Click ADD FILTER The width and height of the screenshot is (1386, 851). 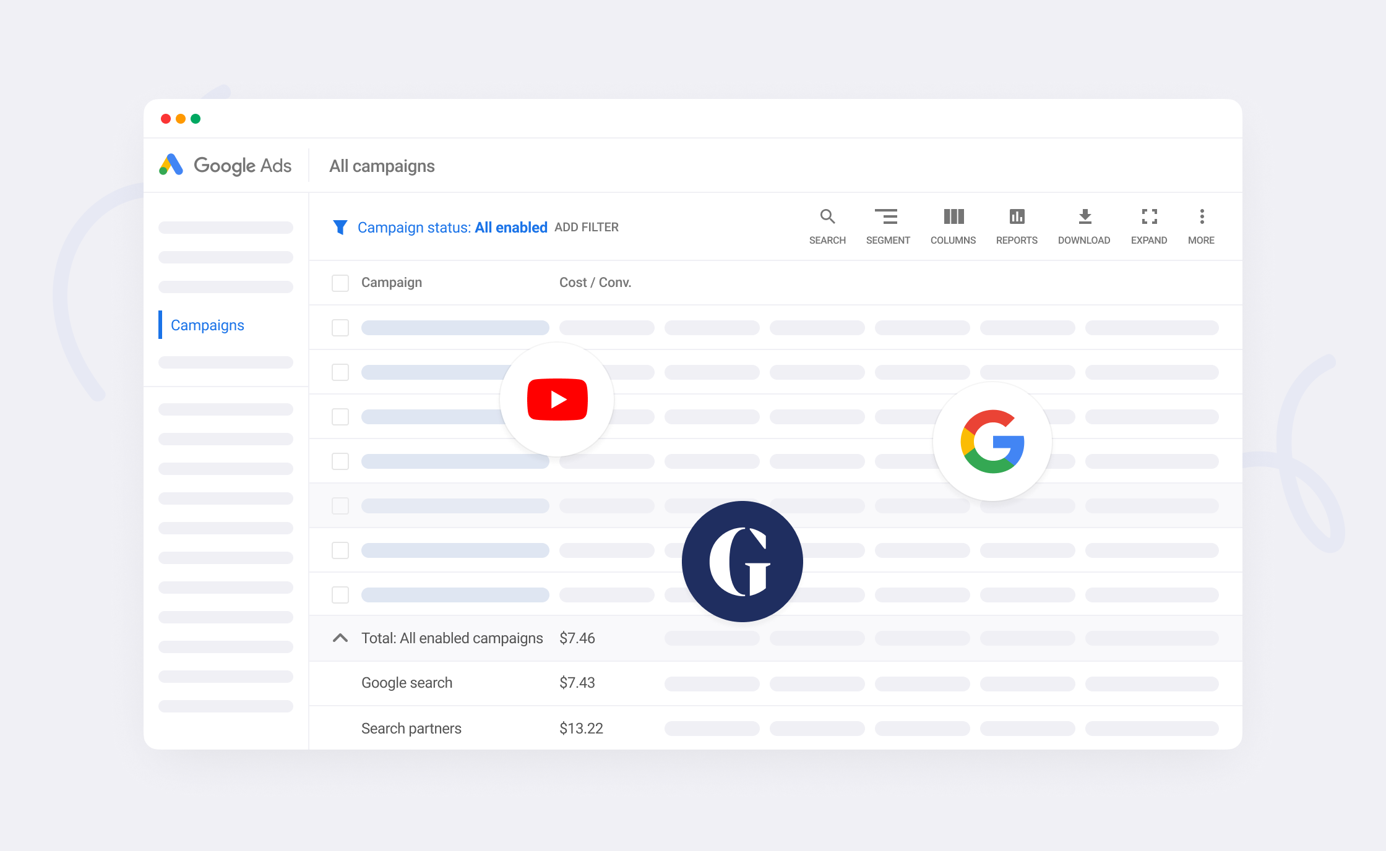coord(586,228)
